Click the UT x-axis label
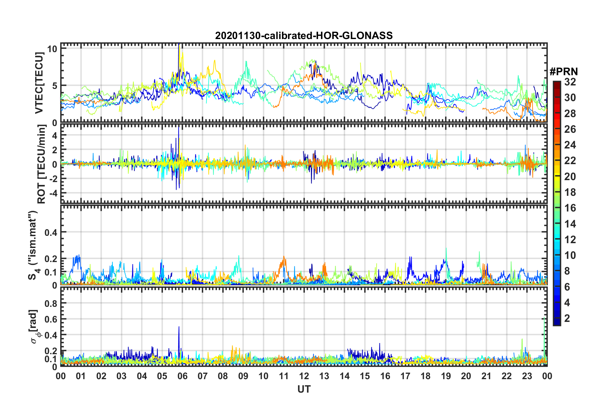The width and height of the screenshot is (608, 407). point(304,389)
